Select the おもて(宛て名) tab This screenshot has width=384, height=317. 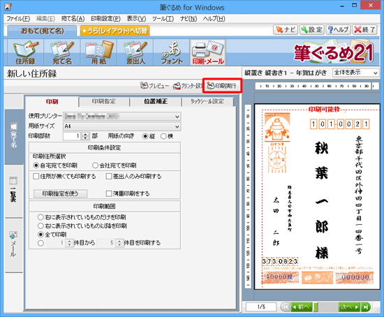click(x=42, y=31)
